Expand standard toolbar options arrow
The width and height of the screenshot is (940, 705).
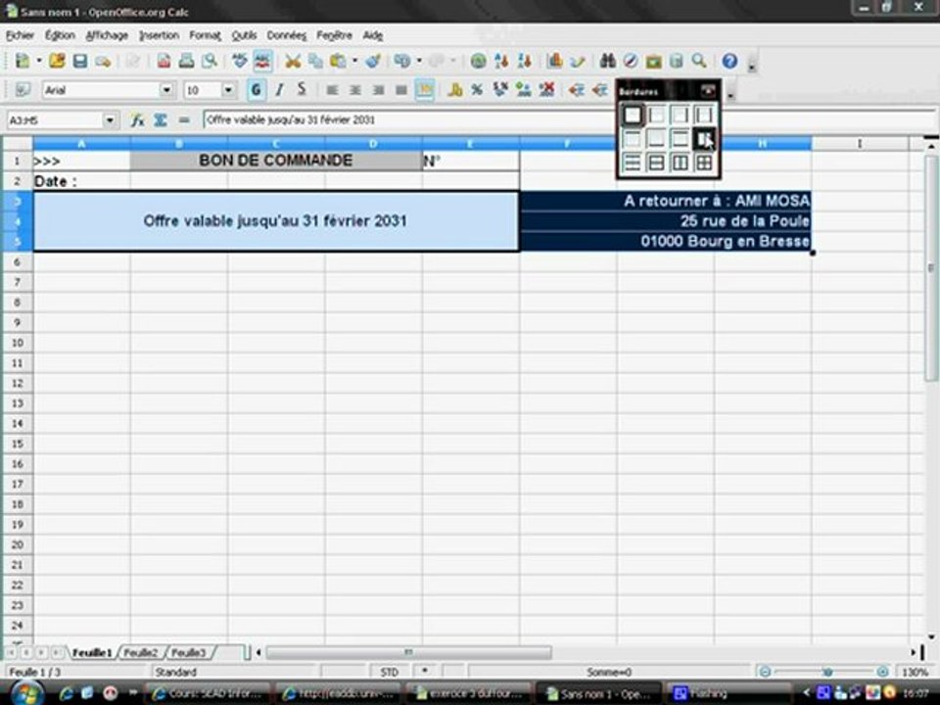click(x=752, y=66)
